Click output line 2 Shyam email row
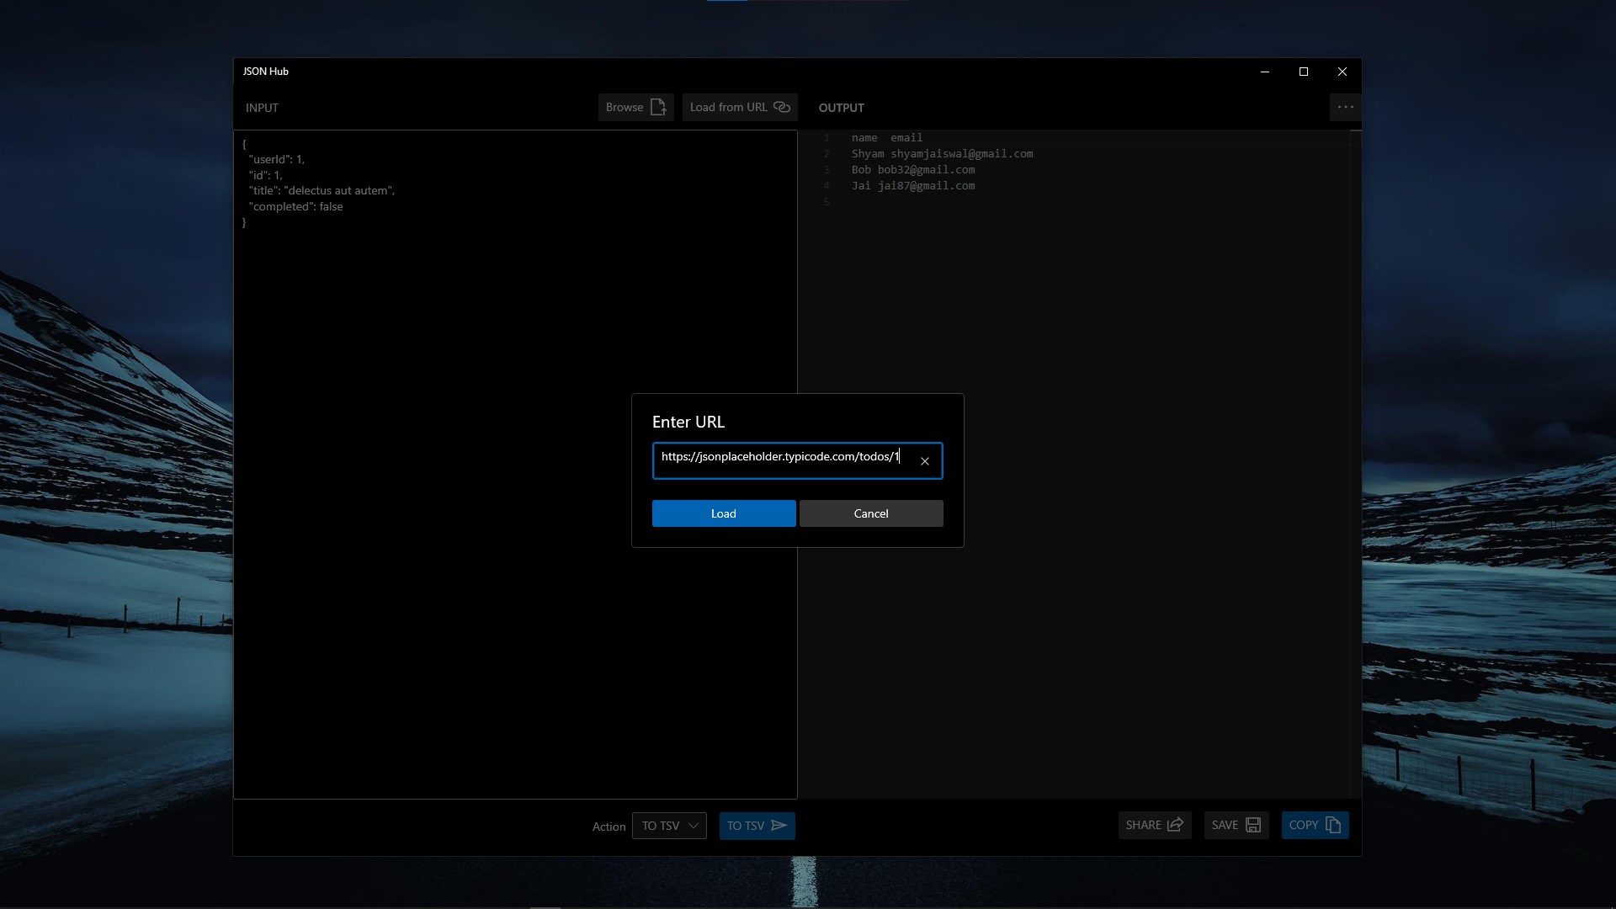 pos(941,154)
